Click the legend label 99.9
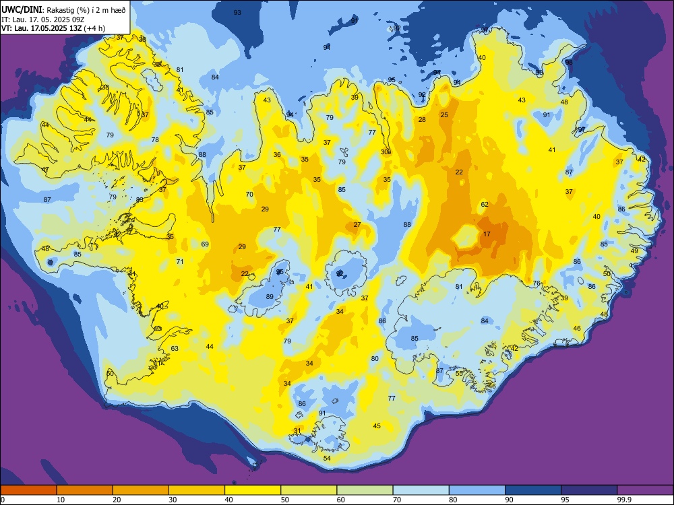The image size is (674, 505). pos(623,500)
